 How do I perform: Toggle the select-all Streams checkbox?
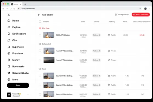(x=40, y=22)
